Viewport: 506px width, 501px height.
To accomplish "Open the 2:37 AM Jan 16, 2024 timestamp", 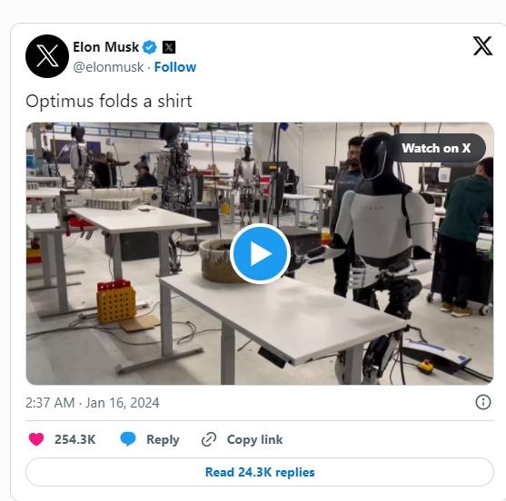I will pos(93,403).
